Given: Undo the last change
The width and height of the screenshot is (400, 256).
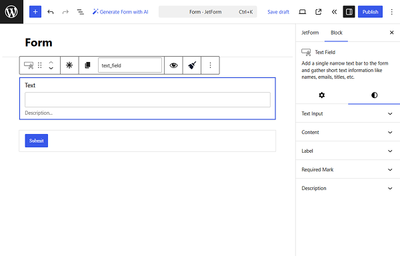Looking at the screenshot, I should (51, 12).
